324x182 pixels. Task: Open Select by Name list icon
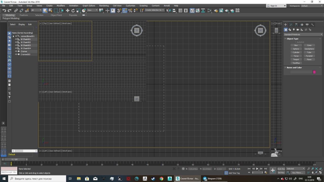coord(50,10)
